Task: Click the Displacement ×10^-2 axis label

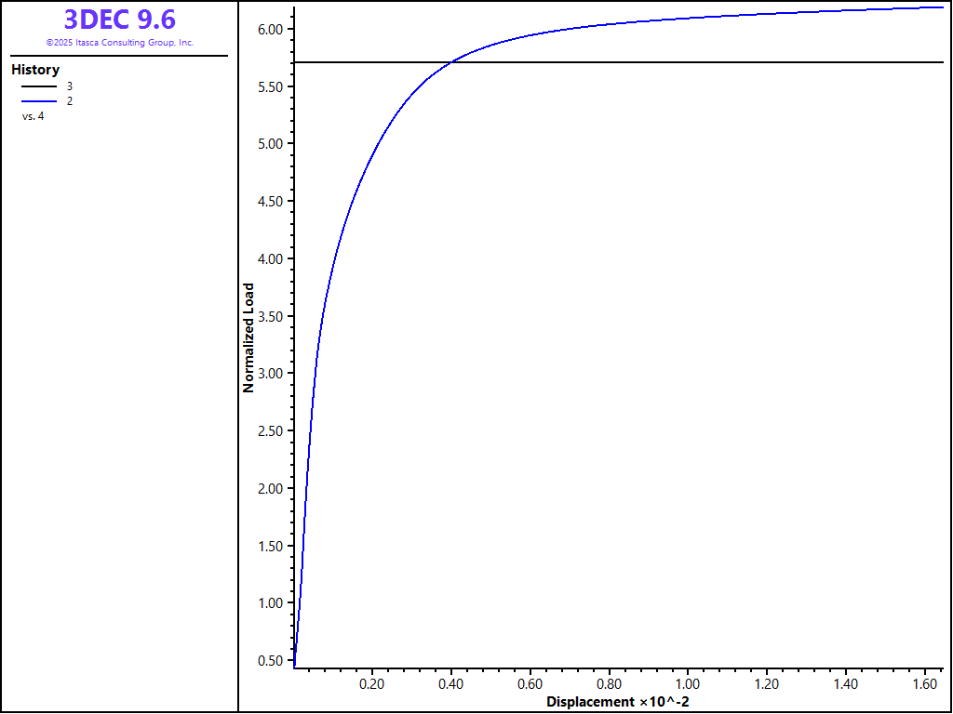Action: (617, 701)
